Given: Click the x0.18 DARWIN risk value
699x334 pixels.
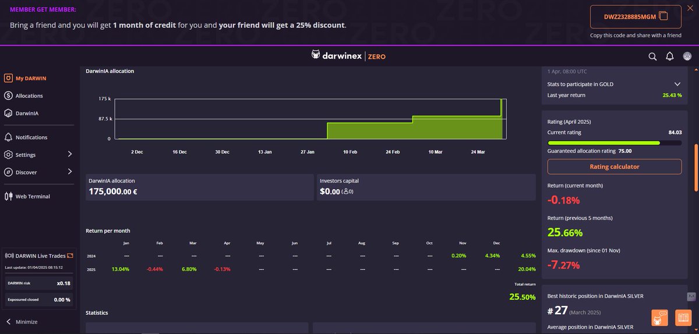Looking at the screenshot, I should click(64, 283).
